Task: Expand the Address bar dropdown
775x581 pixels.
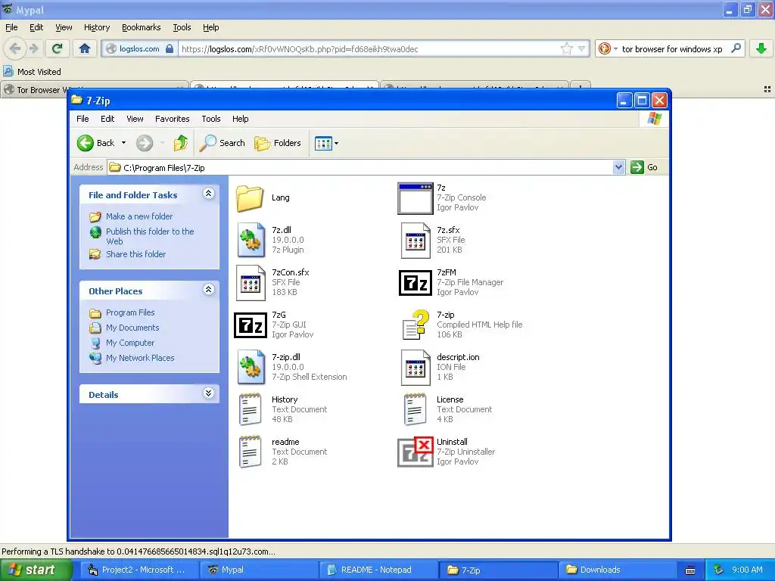Action: click(x=618, y=167)
